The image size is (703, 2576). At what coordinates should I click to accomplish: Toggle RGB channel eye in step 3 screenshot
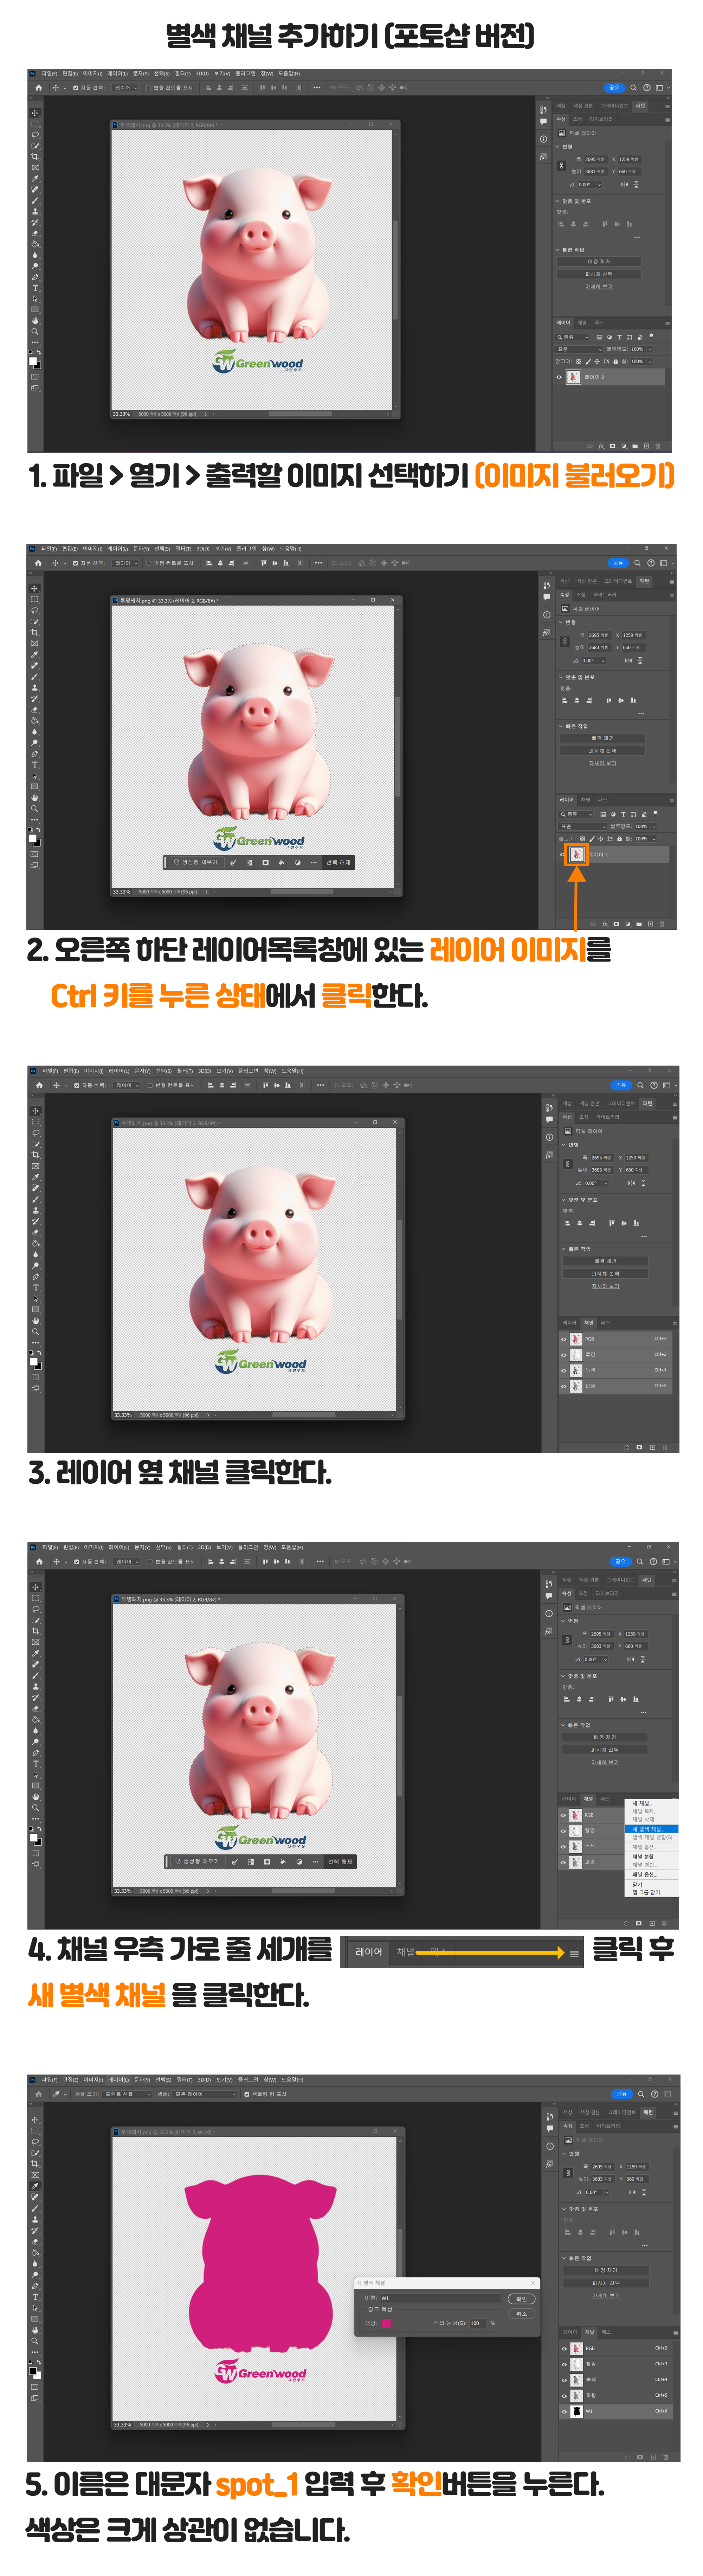coord(564,1339)
